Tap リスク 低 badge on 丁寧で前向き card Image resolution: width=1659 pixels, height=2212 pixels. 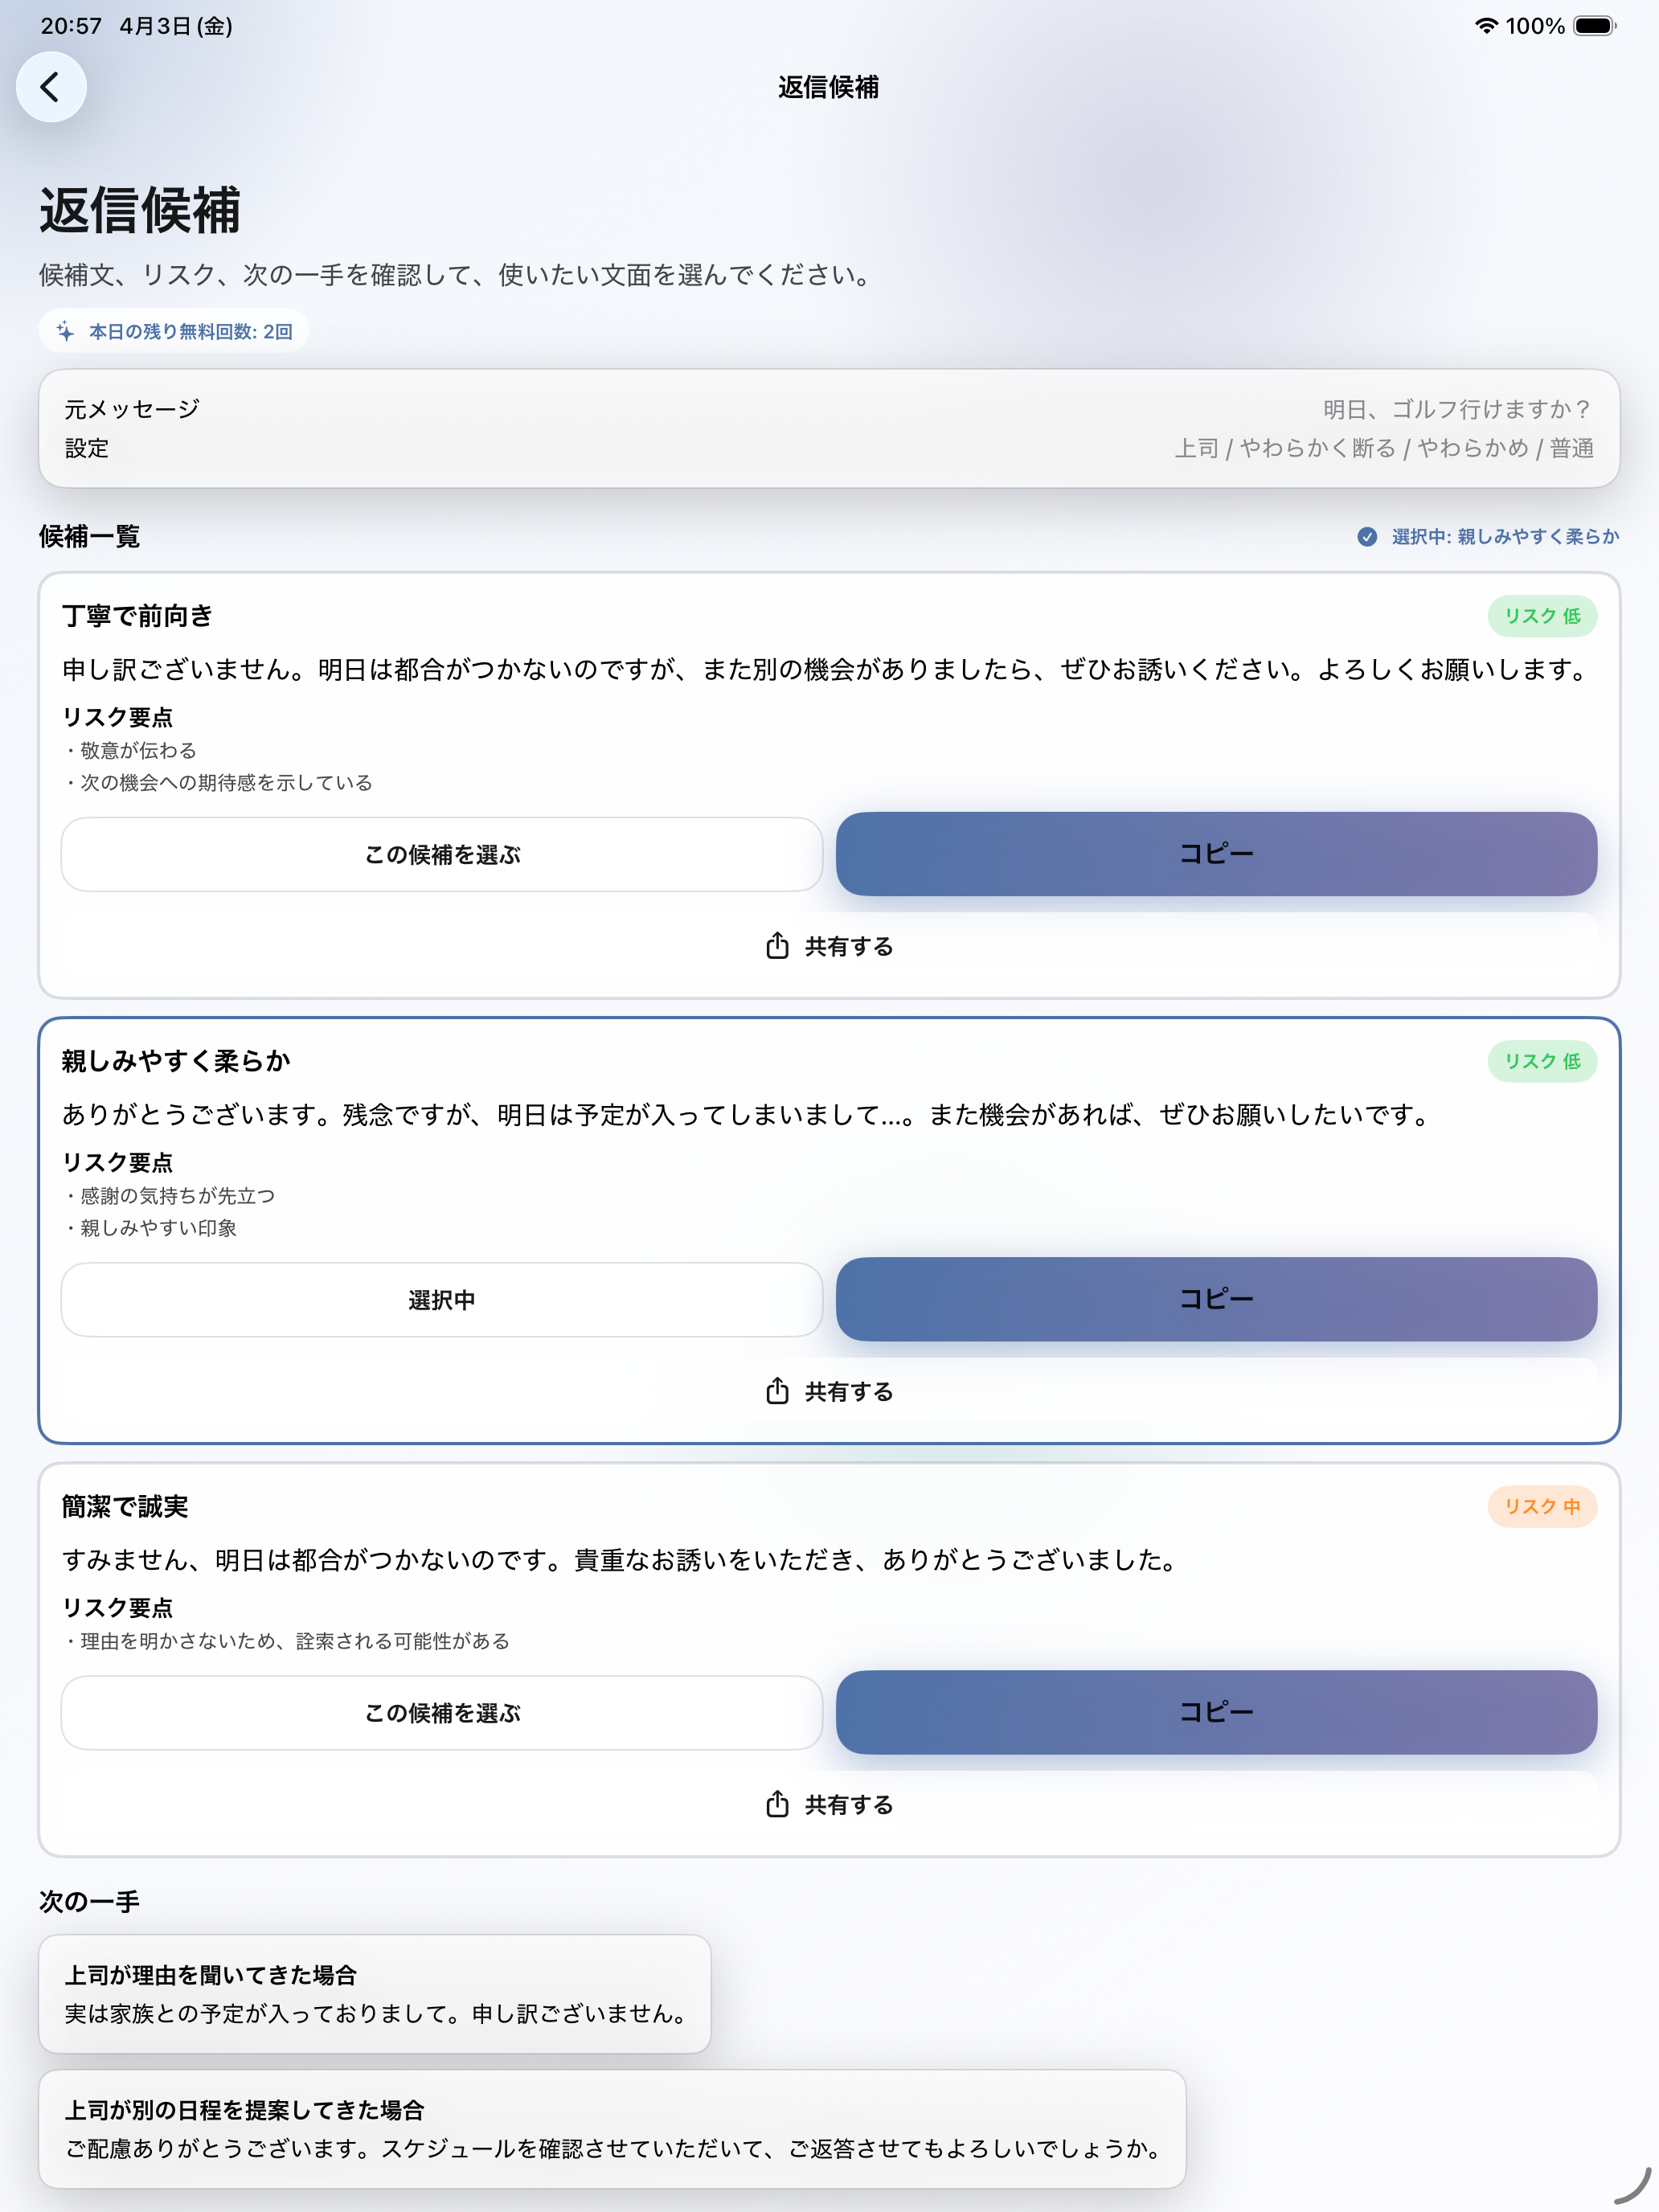(x=1542, y=616)
